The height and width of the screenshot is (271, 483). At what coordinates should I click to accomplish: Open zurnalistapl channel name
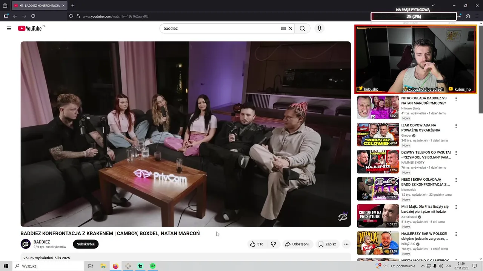pyautogui.click(x=409, y=217)
